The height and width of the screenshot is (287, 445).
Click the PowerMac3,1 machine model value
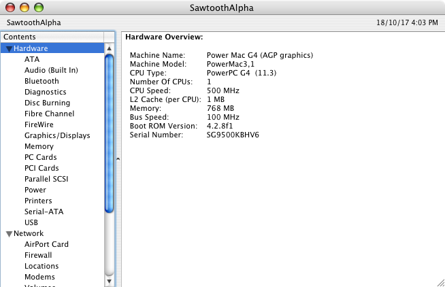231,64
